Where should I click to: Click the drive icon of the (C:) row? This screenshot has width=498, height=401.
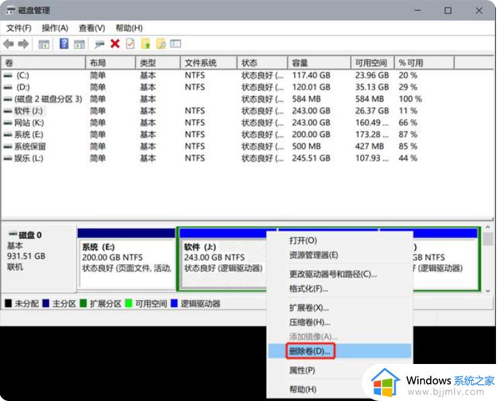8,75
